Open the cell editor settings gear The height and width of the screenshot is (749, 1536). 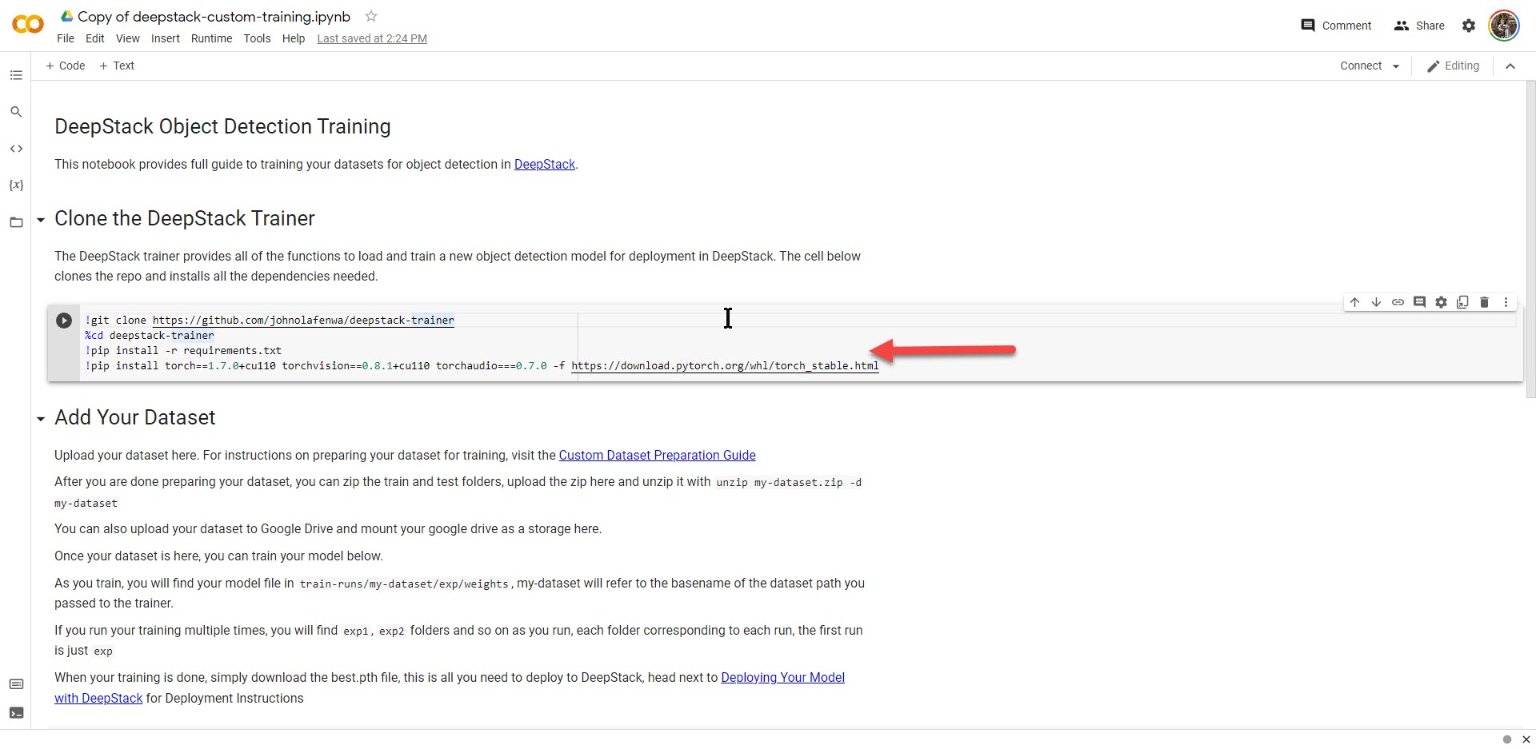click(x=1441, y=302)
